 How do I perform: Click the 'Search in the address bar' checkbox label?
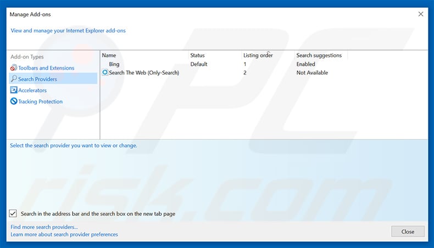click(x=98, y=213)
